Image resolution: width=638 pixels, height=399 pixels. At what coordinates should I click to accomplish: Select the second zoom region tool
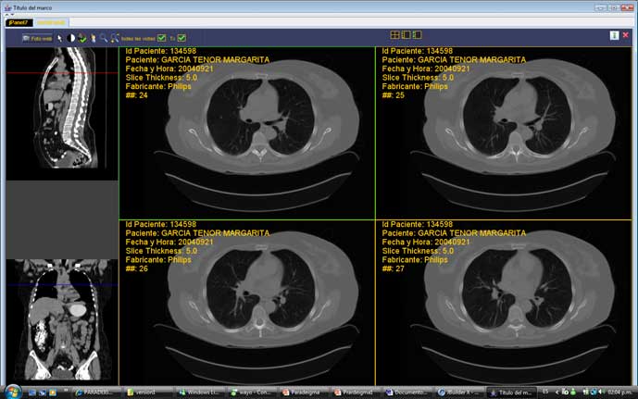click(115, 38)
